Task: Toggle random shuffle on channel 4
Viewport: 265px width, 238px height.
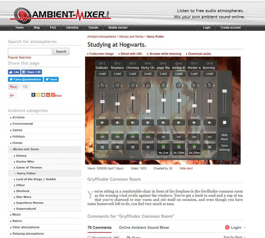Action: 148,147
